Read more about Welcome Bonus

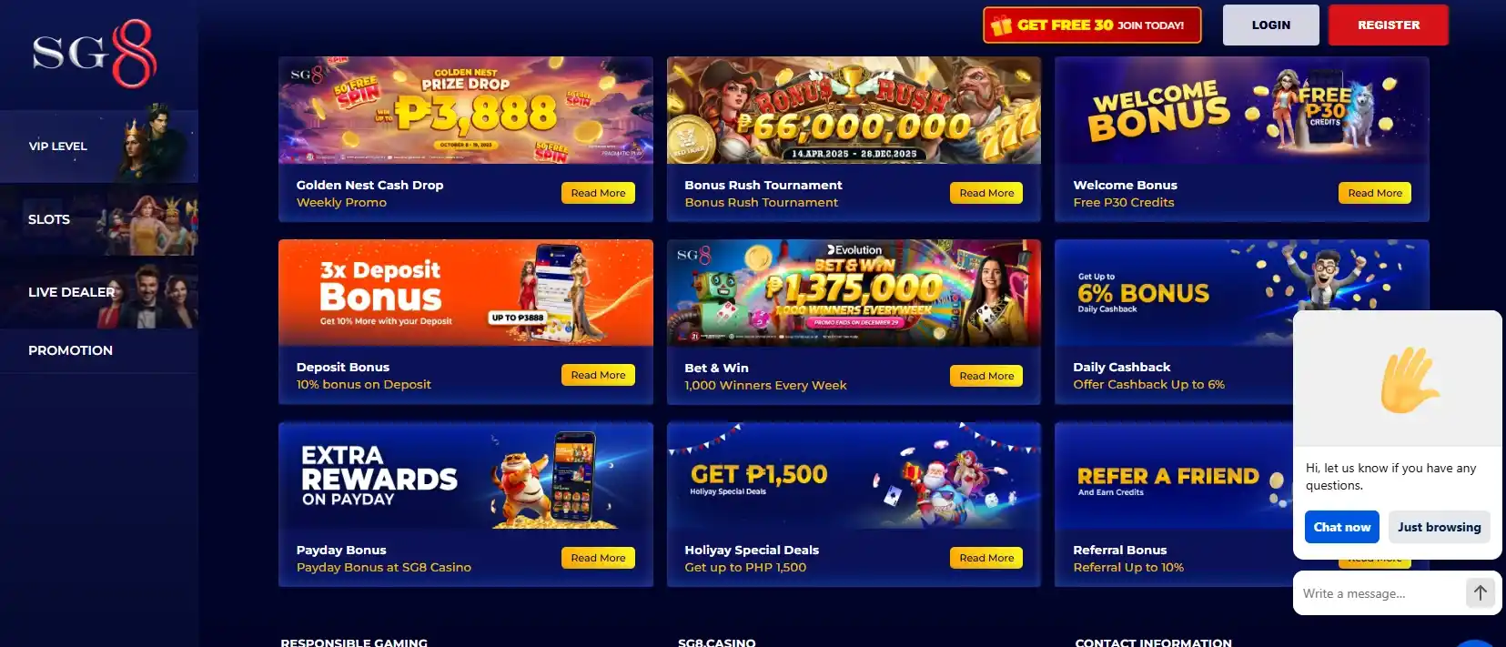click(1374, 193)
